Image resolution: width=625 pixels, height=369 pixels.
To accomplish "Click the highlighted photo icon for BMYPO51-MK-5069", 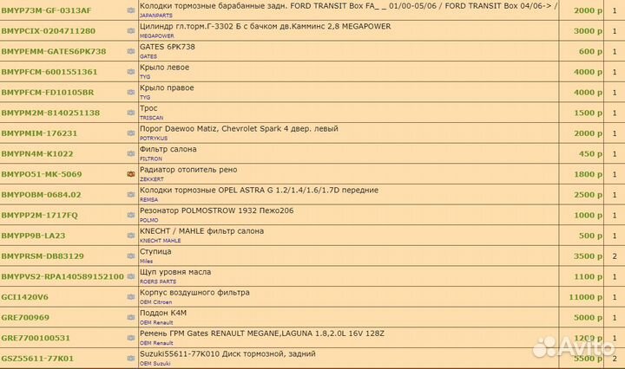I will tap(131, 174).
